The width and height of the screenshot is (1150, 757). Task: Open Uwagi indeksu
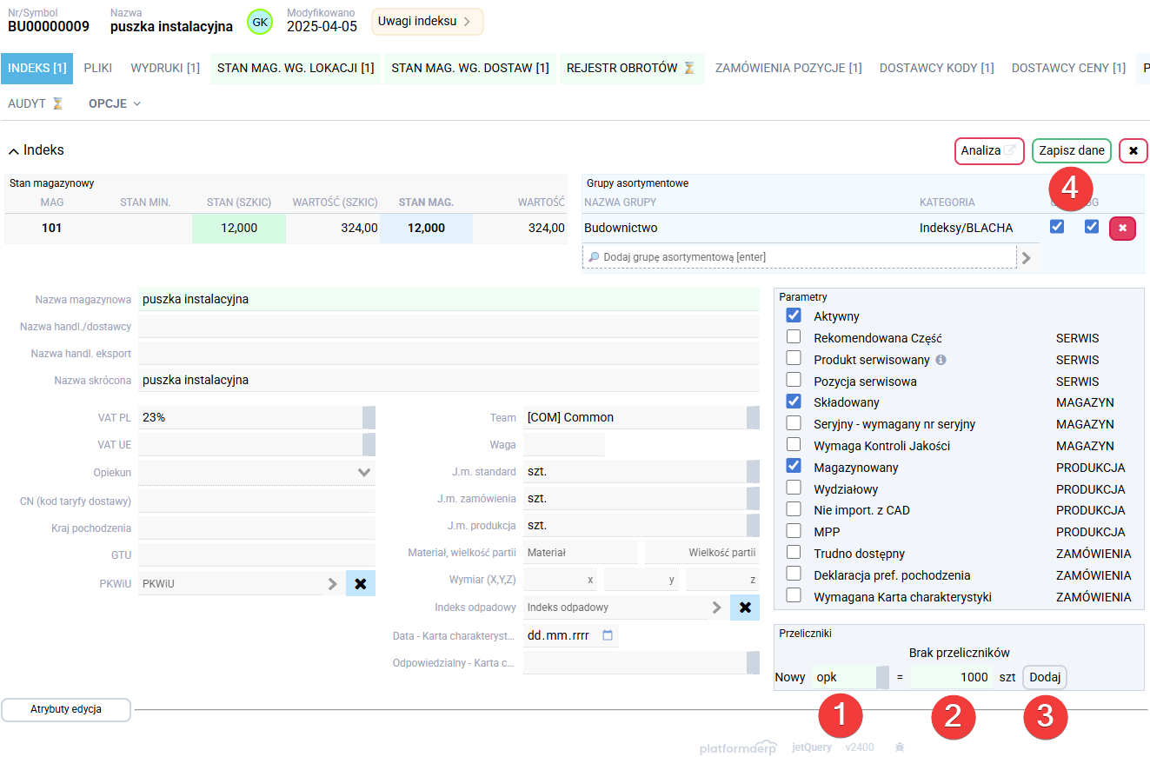(x=427, y=22)
